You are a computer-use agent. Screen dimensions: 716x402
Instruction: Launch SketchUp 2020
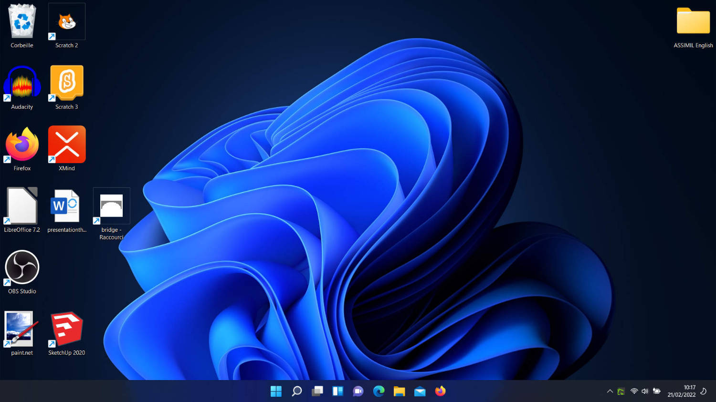click(x=66, y=328)
